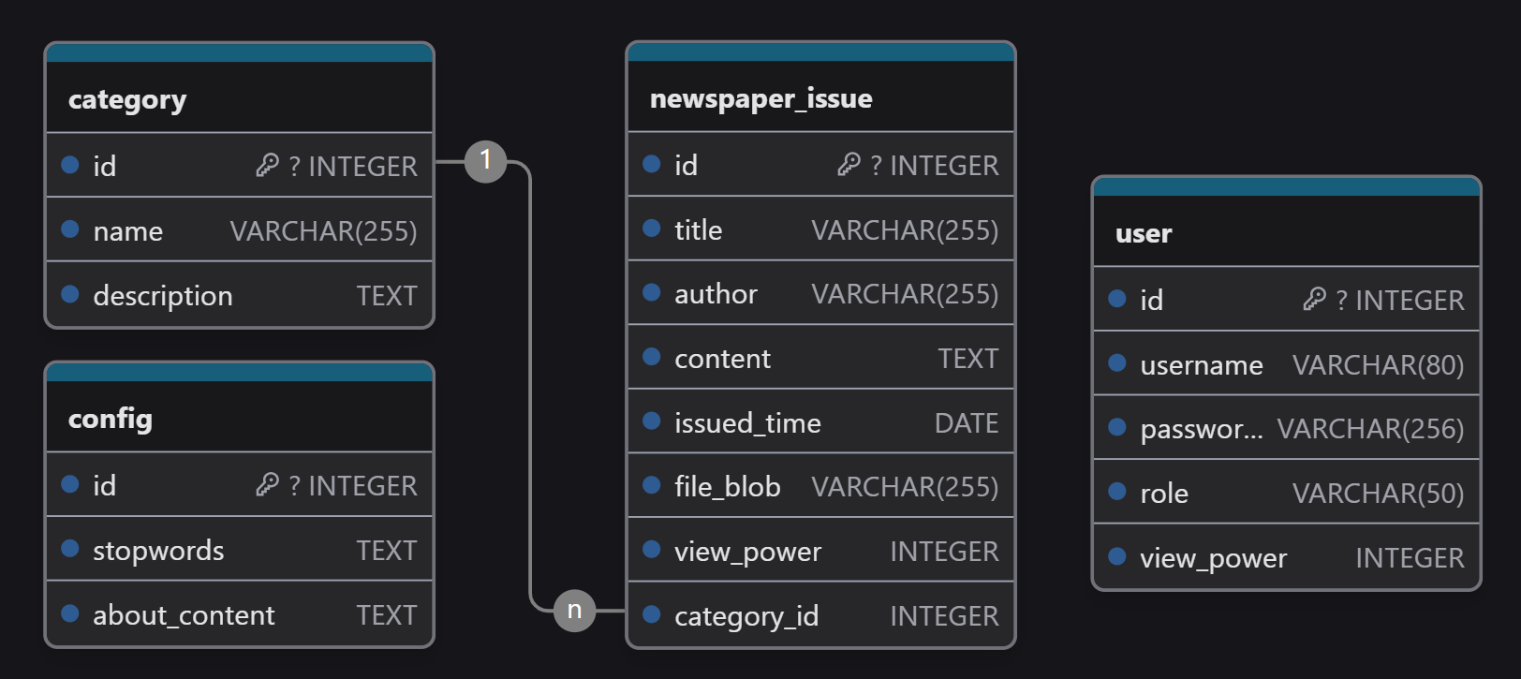Click the key icon in newspaper_issue id row

point(849,165)
